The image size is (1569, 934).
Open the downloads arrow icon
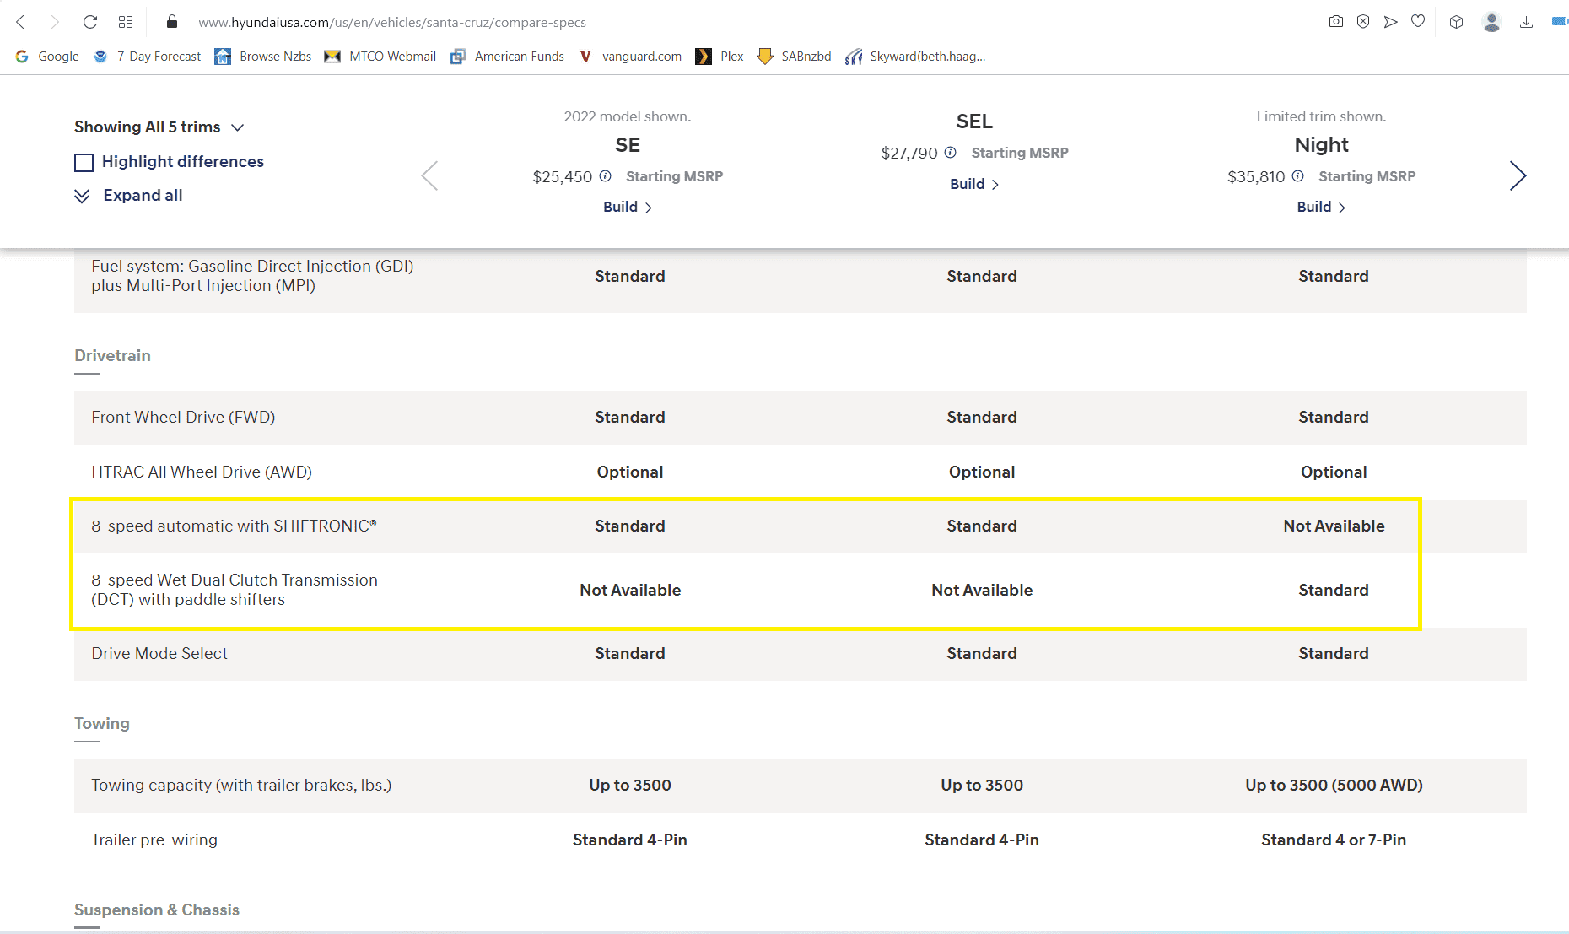tap(1526, 22)
